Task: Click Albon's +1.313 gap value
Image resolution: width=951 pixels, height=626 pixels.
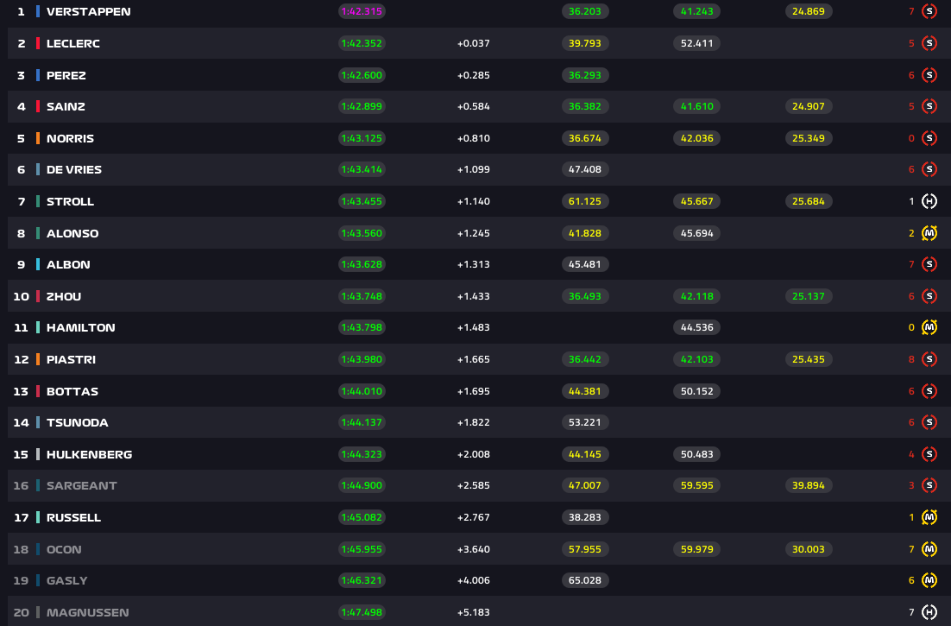Action: 473,264
